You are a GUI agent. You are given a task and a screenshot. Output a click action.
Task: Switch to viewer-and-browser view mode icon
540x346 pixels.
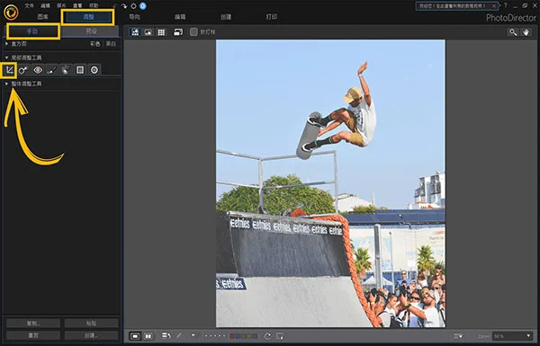click(135, 32)
